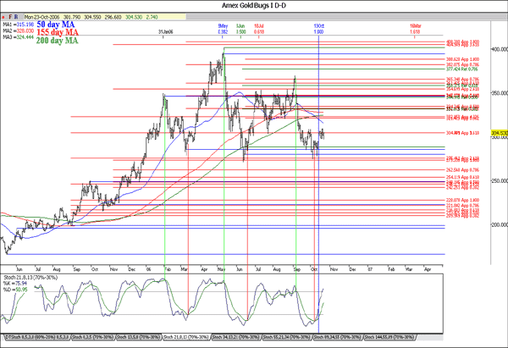Click the green 377.424 Ret 0.786 label

pos(462,69)
